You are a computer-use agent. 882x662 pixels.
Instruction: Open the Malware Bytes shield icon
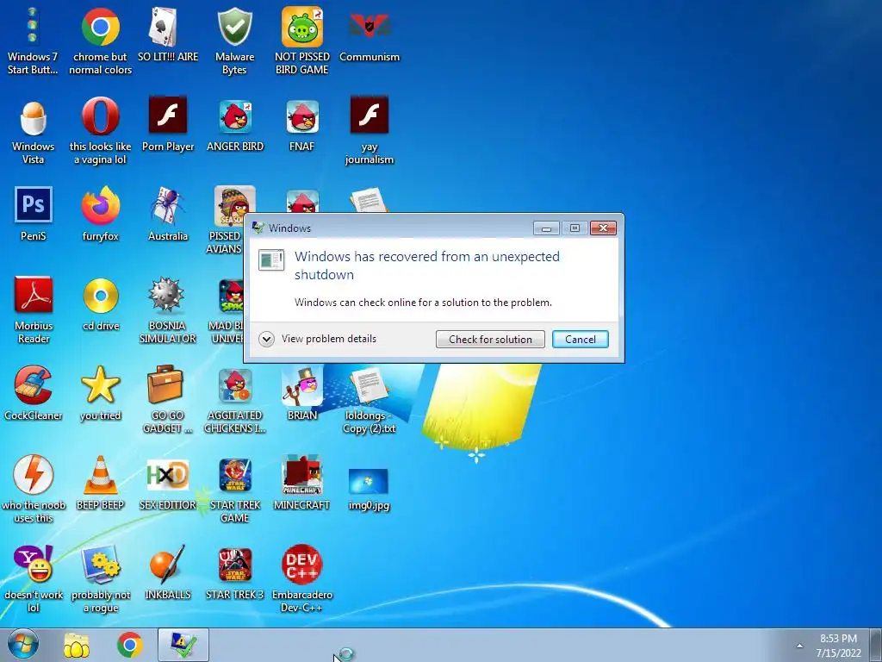234,41
